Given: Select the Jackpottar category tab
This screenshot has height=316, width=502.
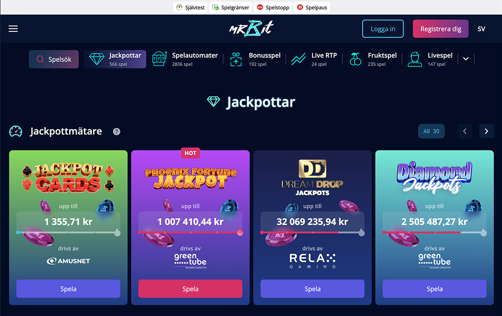Looking at the screenshot, I should coord(115,59).
